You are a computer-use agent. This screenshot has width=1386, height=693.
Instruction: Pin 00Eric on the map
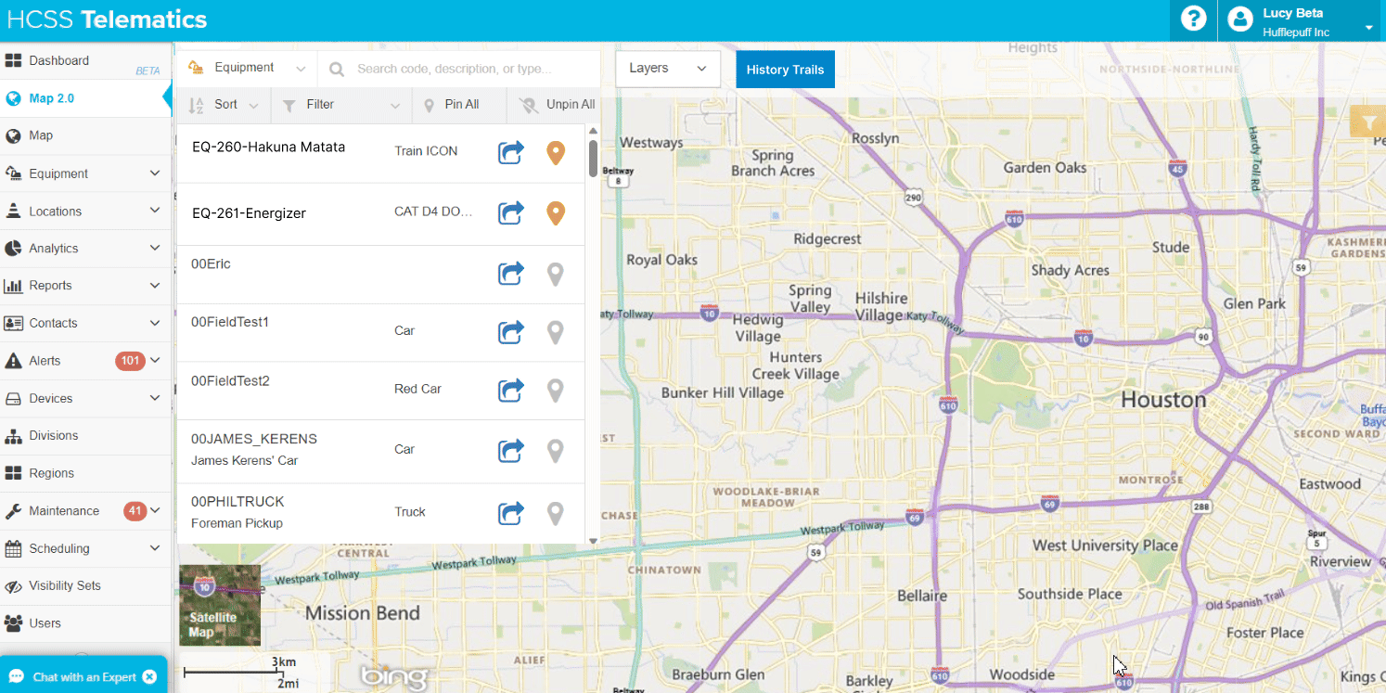click(x=556, y=275)
